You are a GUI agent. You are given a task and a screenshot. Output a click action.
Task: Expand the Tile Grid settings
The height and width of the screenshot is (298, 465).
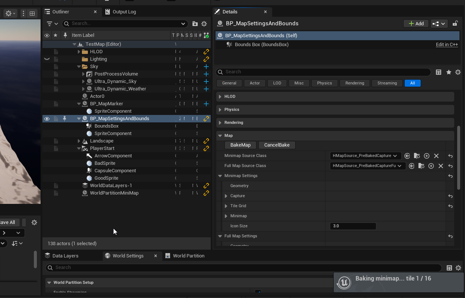226,206
